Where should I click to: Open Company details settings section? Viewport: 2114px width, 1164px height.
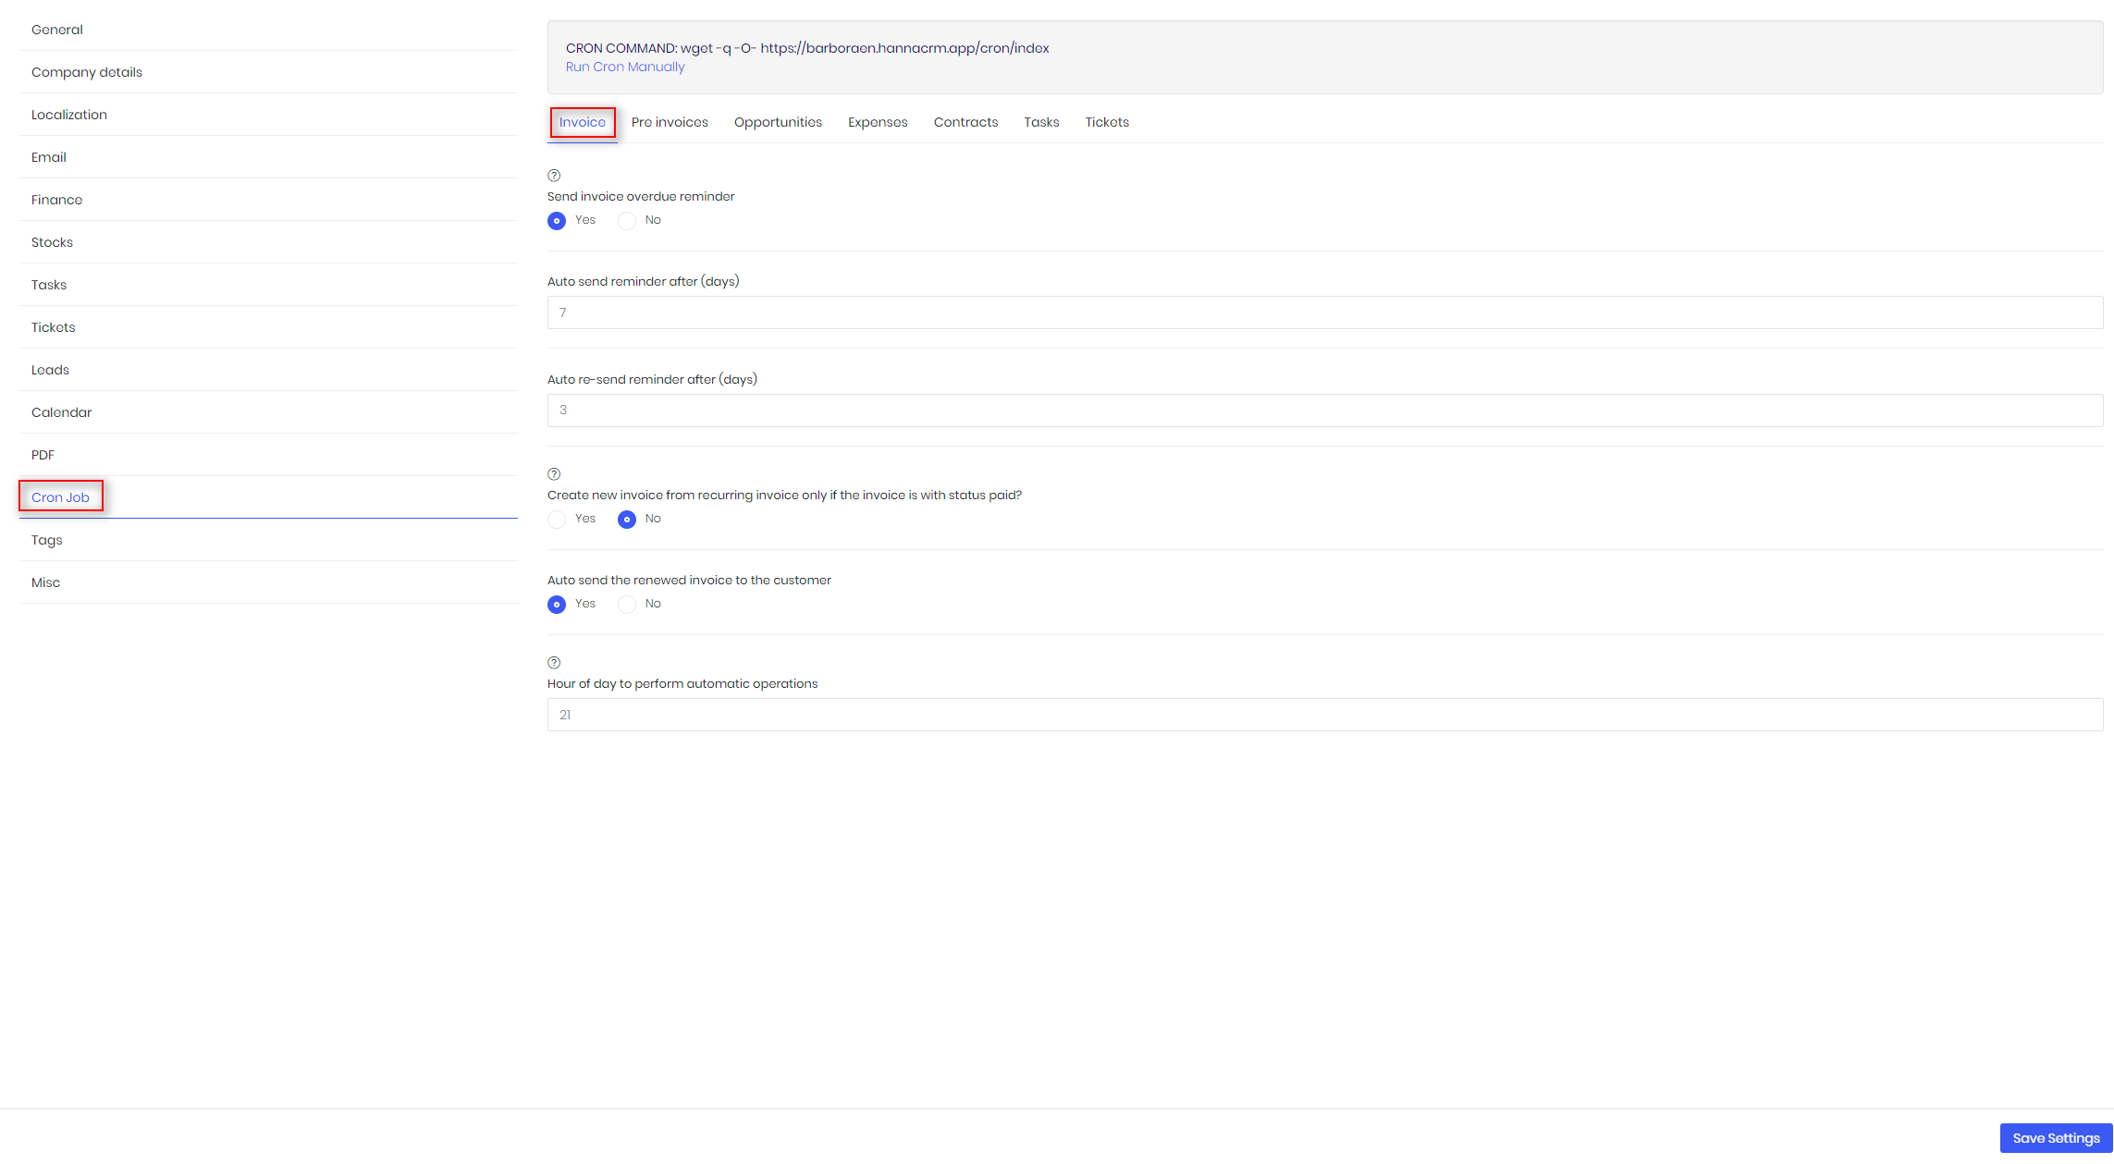[x=87, y=72]
